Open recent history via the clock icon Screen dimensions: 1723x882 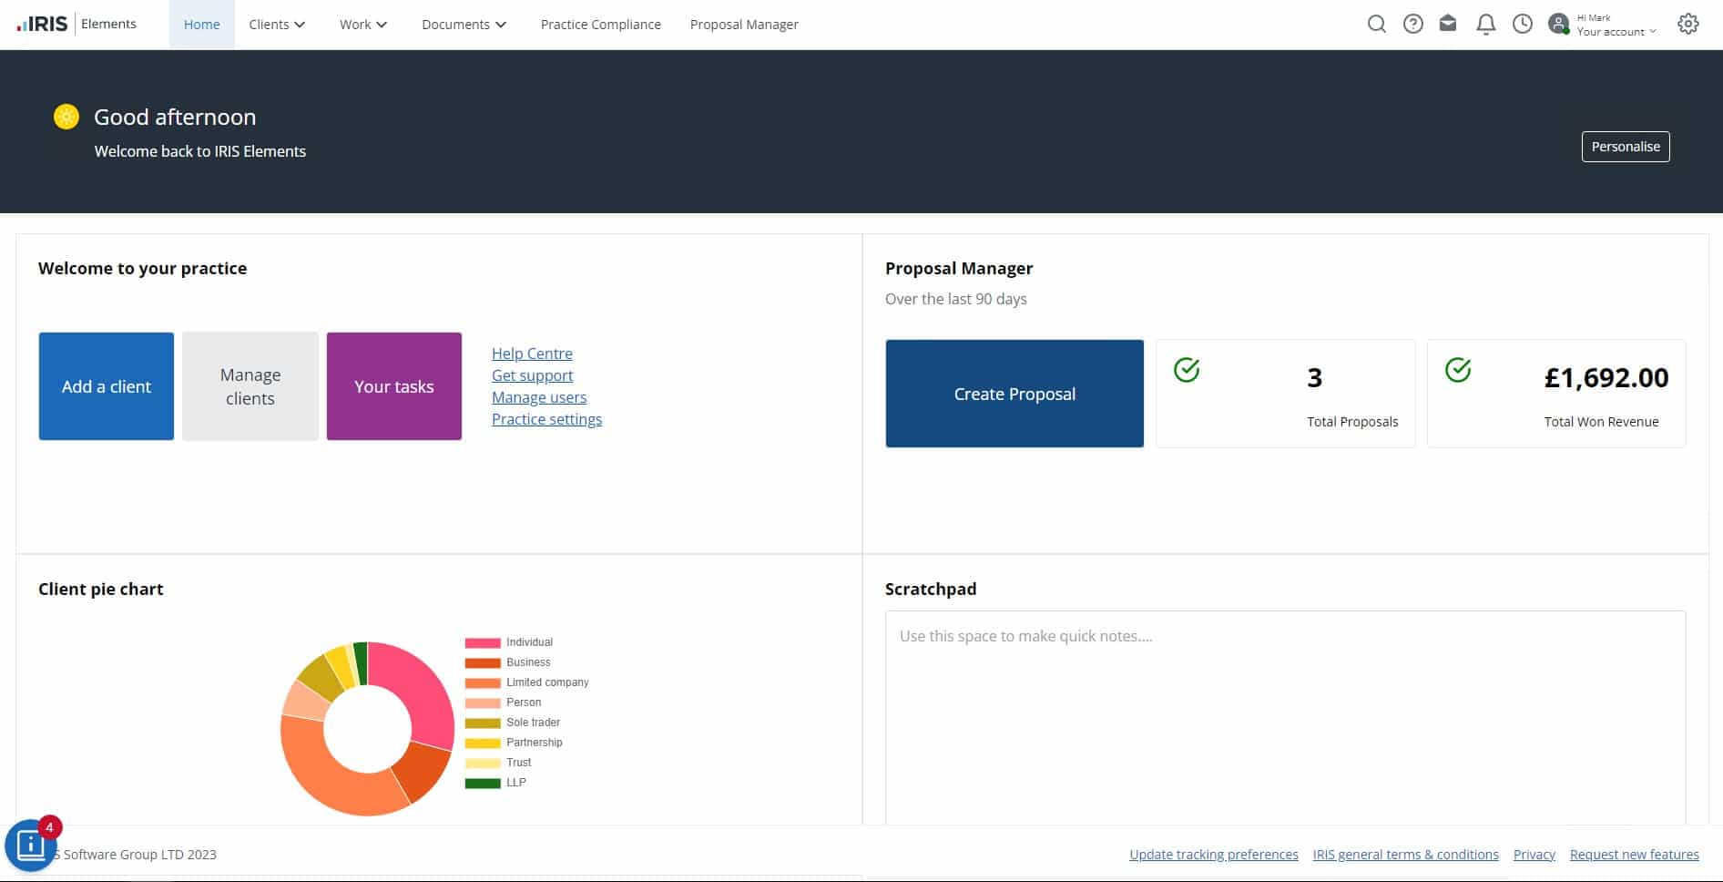click(1521, 24)
